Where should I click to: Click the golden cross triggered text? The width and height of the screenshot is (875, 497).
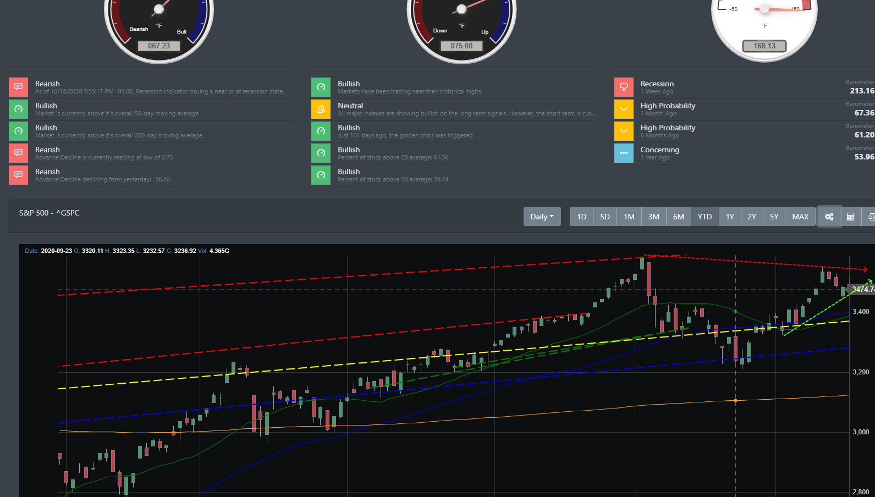click(405, 135)
